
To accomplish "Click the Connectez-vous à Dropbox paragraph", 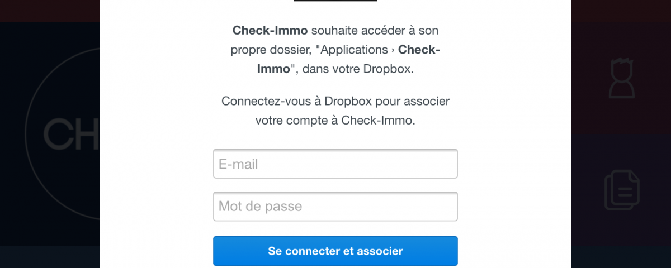I will click(335, 111).
